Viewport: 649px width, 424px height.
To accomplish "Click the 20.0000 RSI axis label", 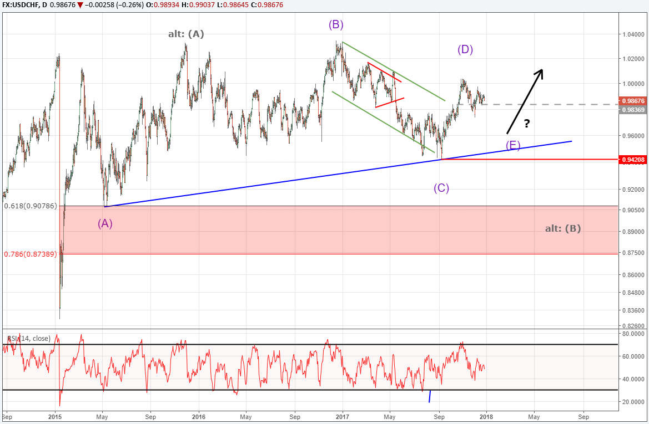I will coord(633,402).
